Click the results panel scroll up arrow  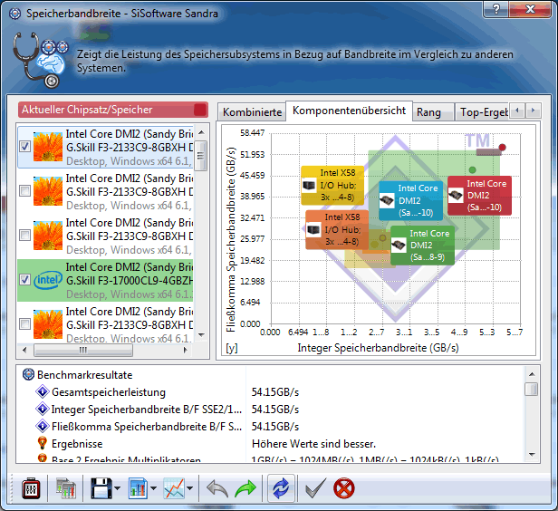[x=532, y=374]
